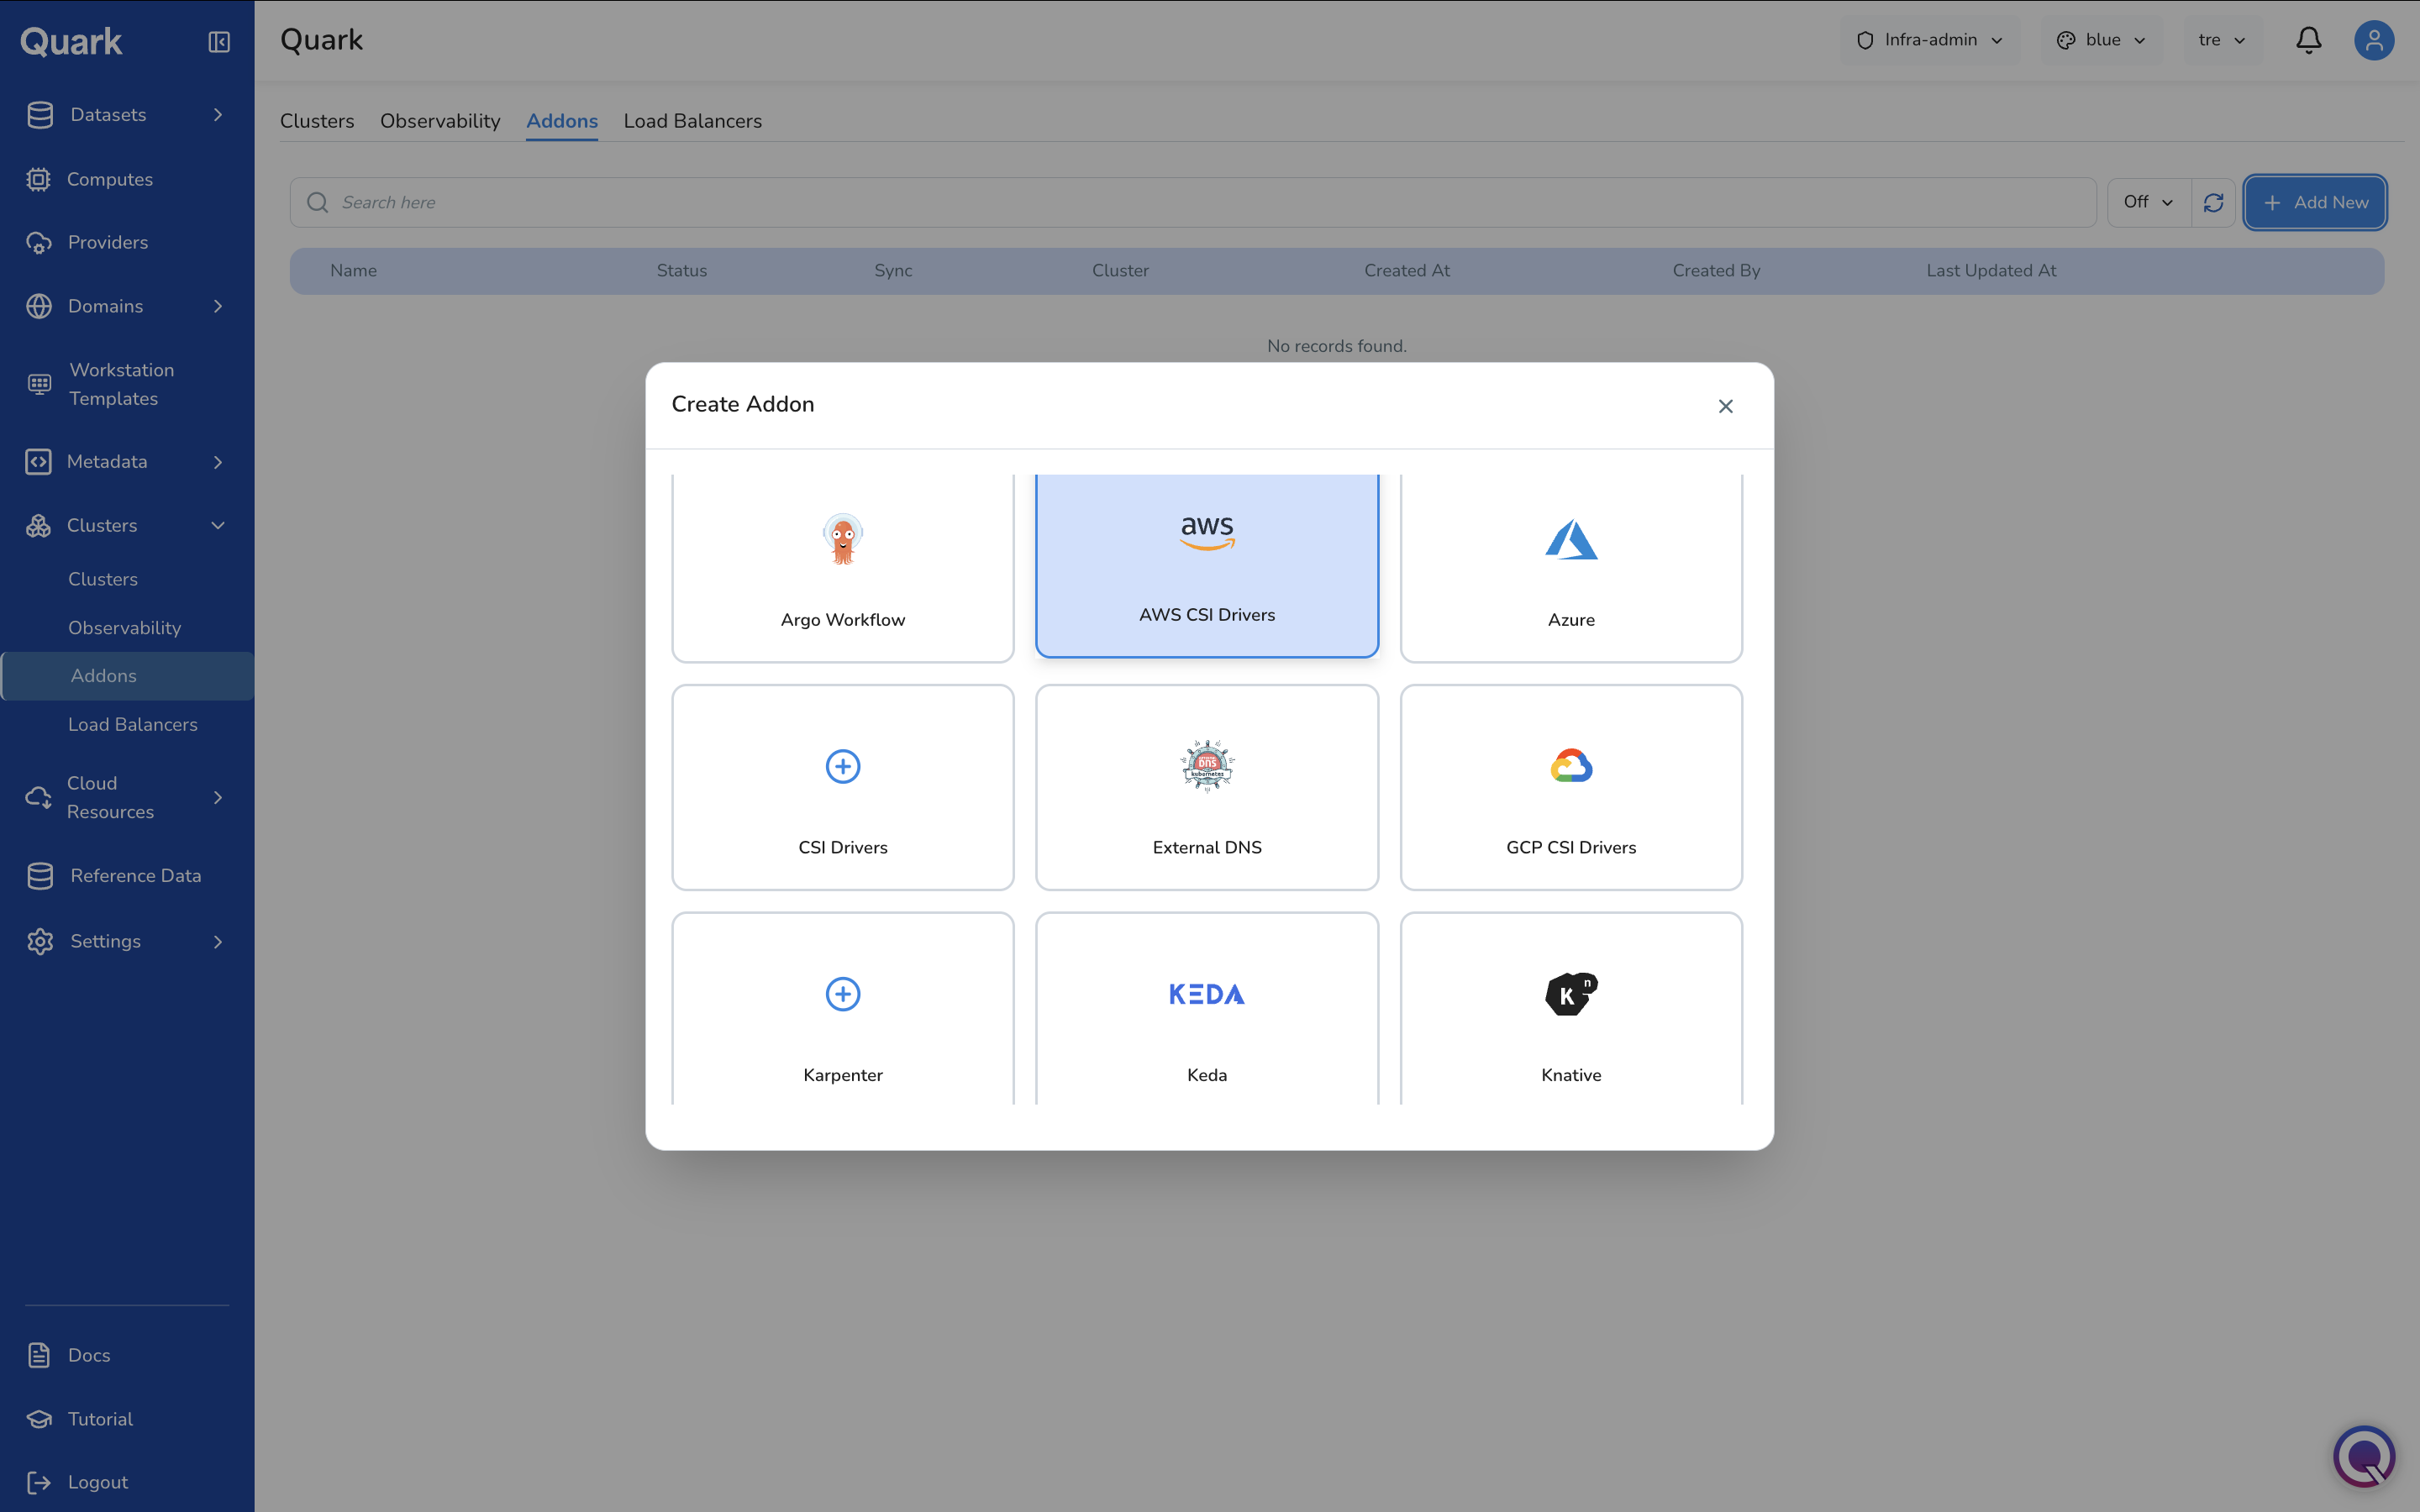Close the Create Addon dialog
The image size is (2420, 1512).
[1725, 406]
